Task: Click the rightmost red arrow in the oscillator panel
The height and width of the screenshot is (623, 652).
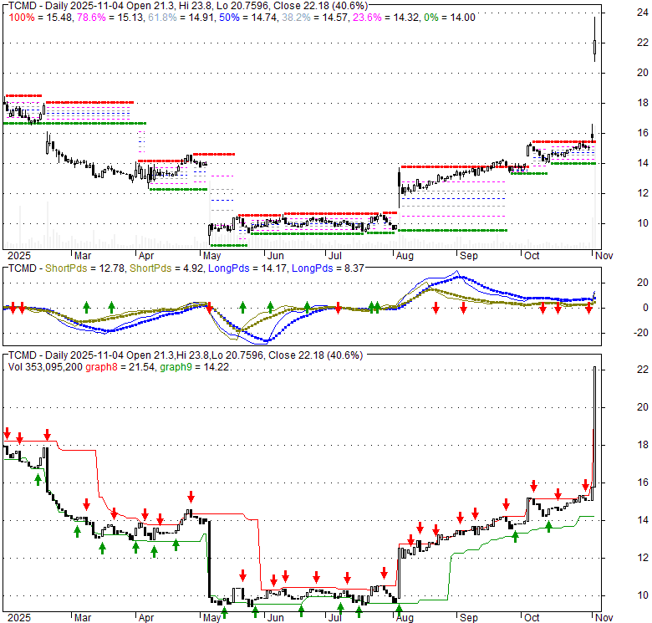Action: tap(588, 309)
